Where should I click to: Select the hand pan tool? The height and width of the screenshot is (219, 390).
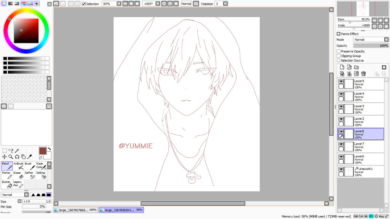tap(23, 157)
